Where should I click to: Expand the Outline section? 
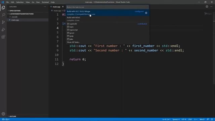click(x=28, y=116)
